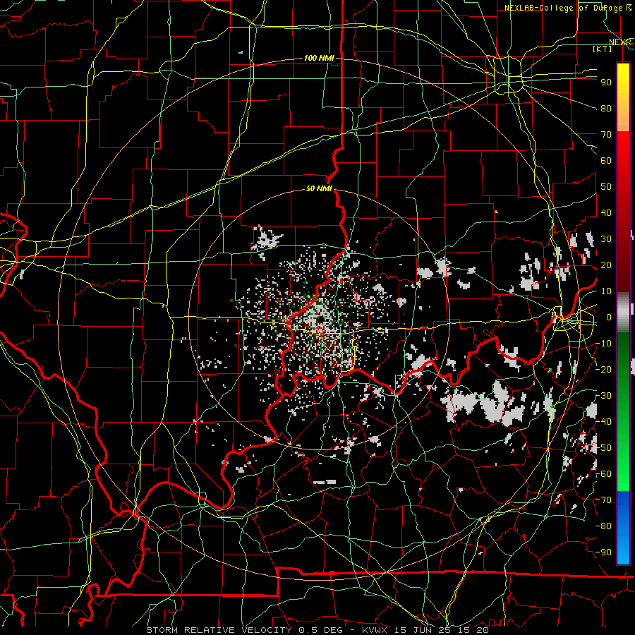
Task: Click the 80 value on the velocity scale
Action: point(606,109)
